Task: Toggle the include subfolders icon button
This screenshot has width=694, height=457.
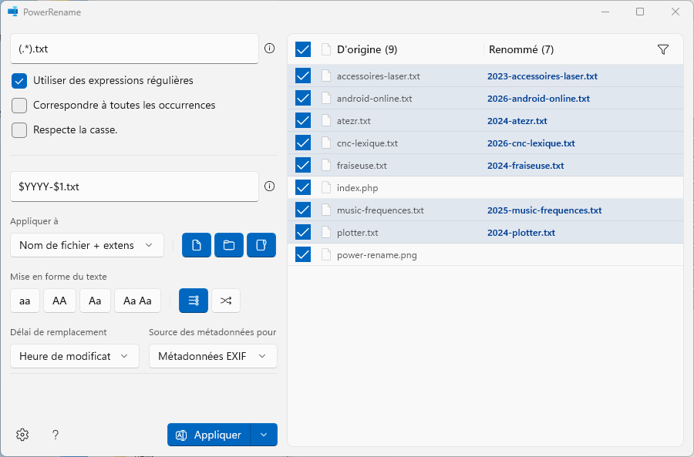Action: click(x=261, y=245)
